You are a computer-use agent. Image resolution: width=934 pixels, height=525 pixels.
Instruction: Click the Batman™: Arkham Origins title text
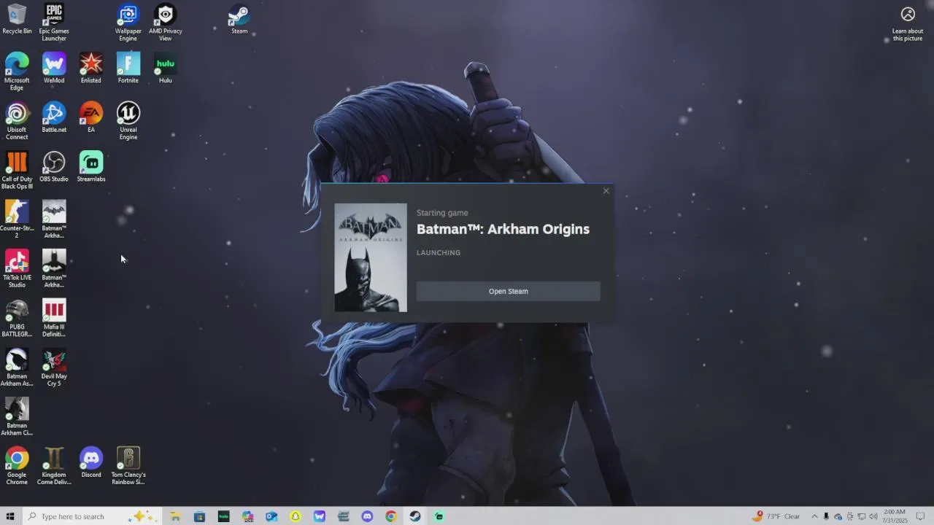[503, 229]
